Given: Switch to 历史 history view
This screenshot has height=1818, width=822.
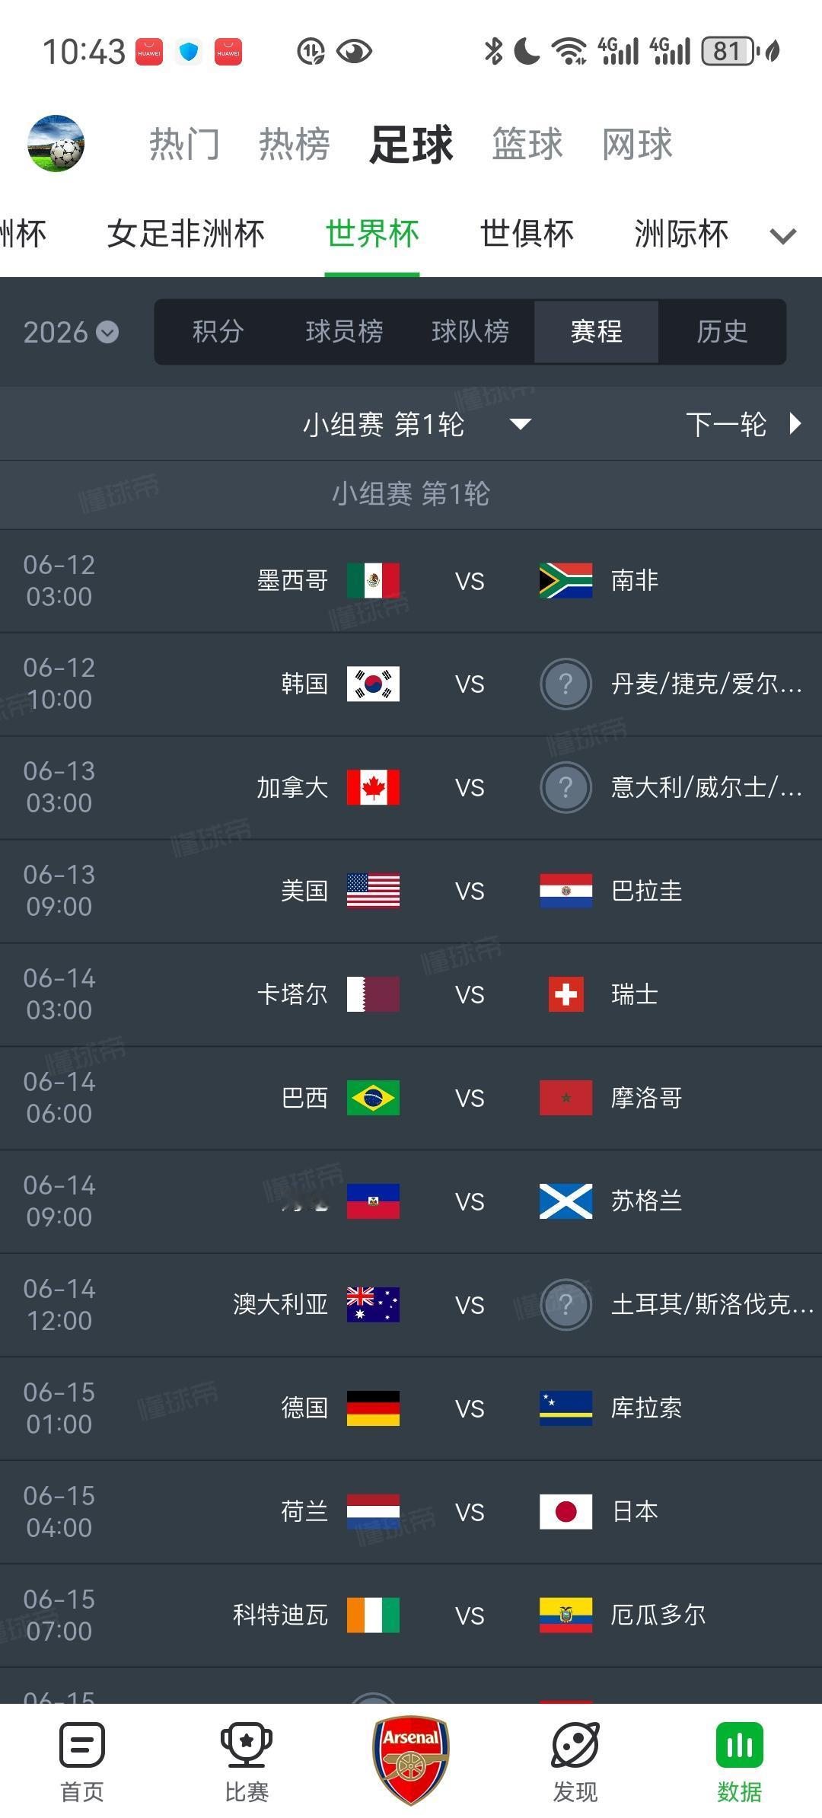Looking at the screenshot, I should (x=722, y=332).
